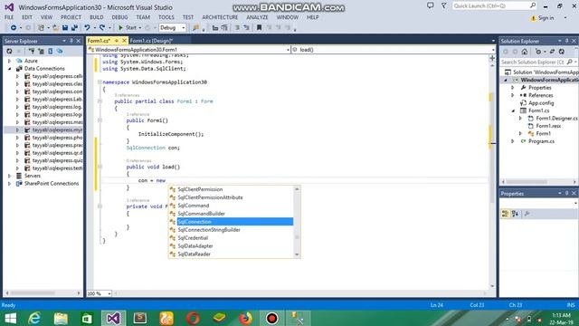Viewport: 579px width, 326px height.
Task: Open the Debug configuration dropdown
Action: pos(172,28)
